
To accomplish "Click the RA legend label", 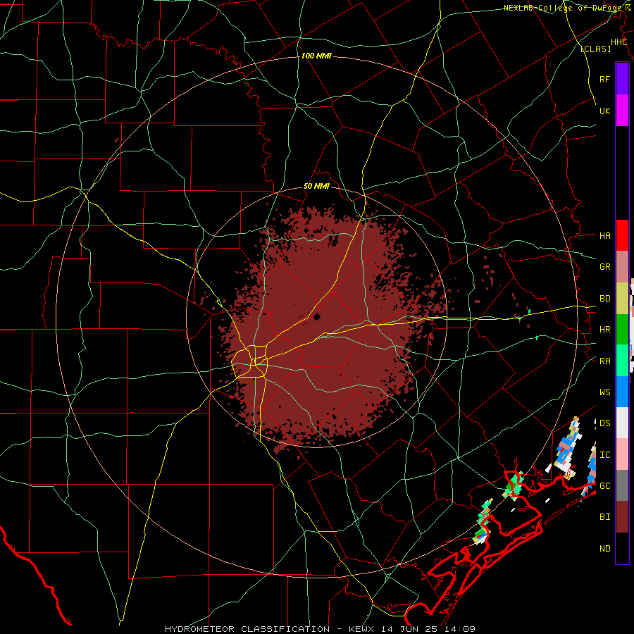I will 604,361.
